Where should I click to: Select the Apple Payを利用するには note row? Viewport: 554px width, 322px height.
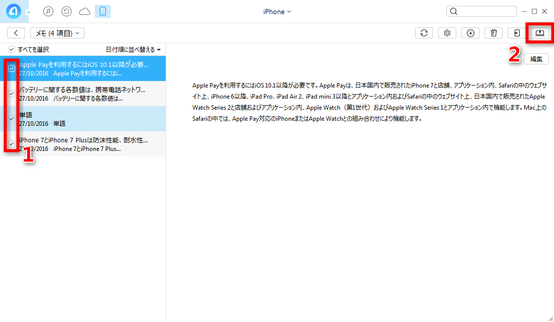coord(83,68)
